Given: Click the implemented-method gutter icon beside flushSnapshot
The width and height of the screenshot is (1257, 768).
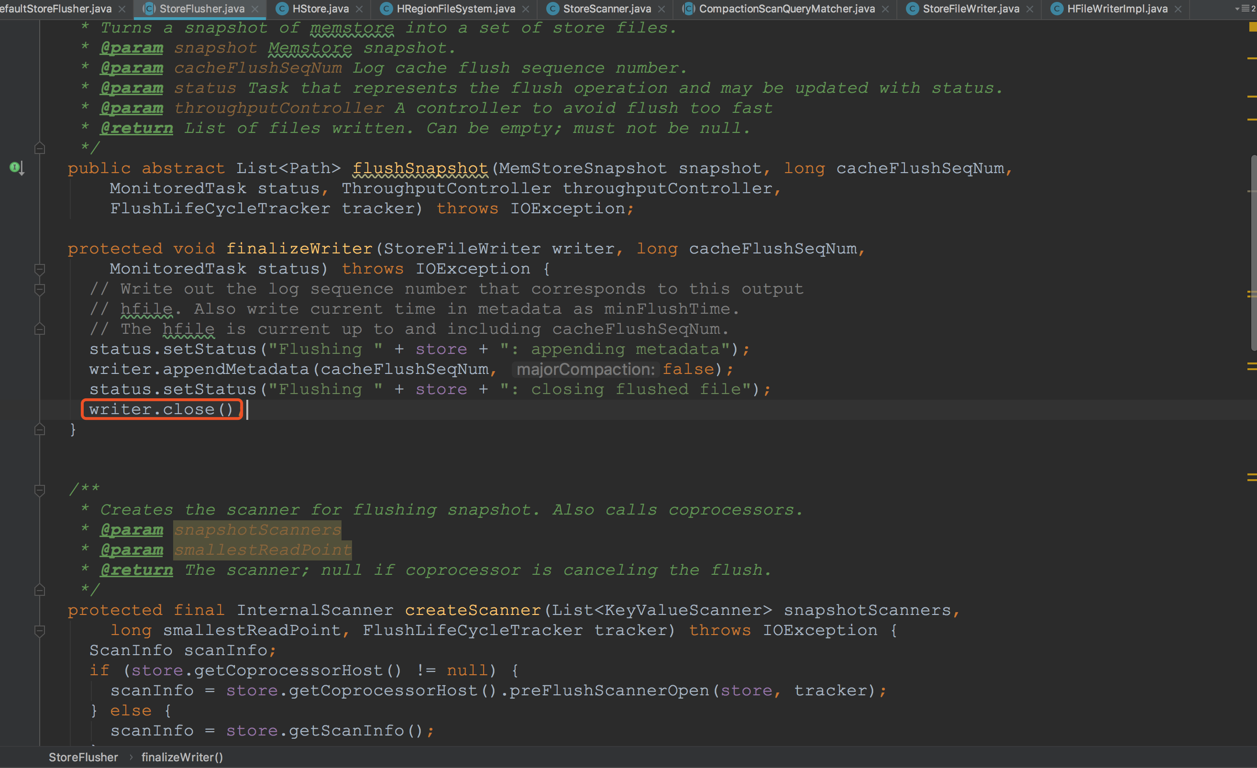Looking at the screenshot, I should 16,167.
